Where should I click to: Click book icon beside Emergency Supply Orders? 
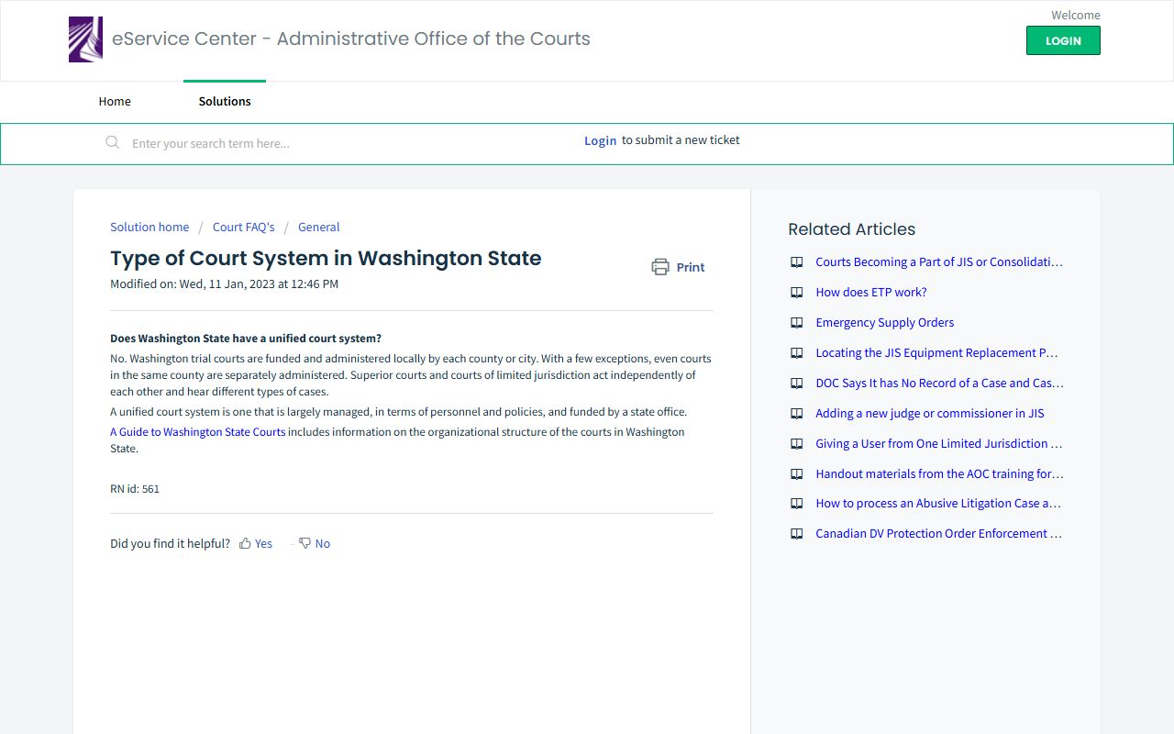tap(797, 323)
